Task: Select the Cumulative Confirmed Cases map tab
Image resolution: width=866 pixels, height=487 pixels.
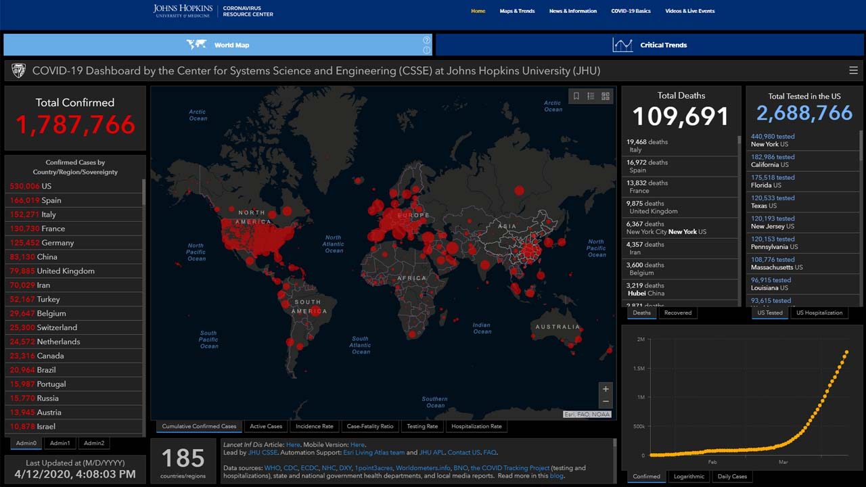Action: [199, 426]
